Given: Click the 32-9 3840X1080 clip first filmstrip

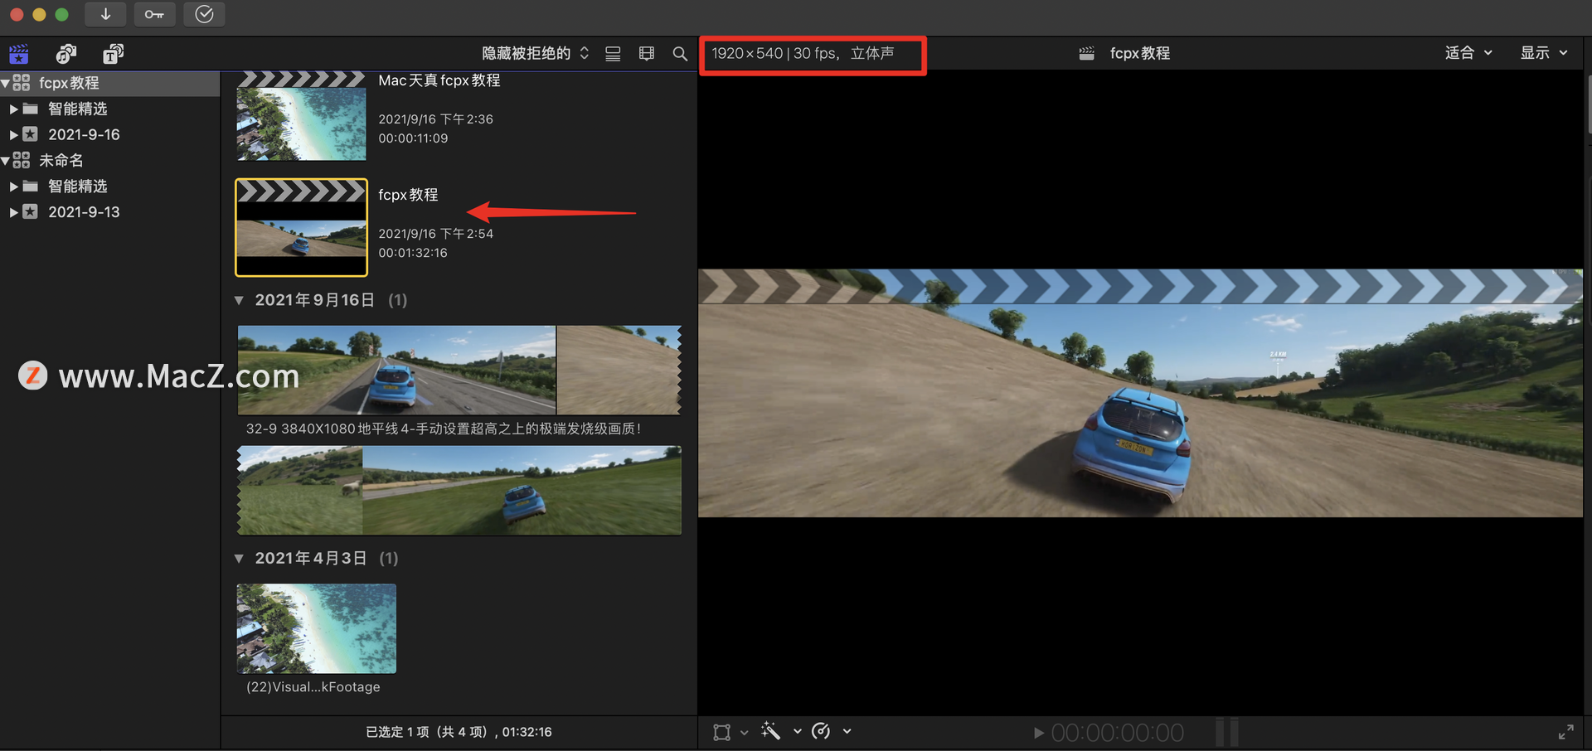Looking at the screenshot, I should (459, 370).
